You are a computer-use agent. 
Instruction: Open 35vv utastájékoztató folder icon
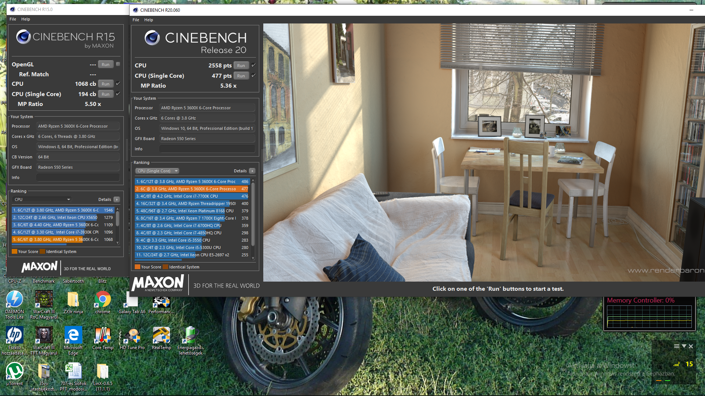point(44,376)
